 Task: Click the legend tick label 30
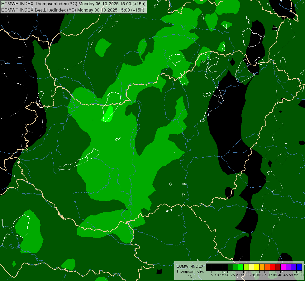click(x=249, y=275)
